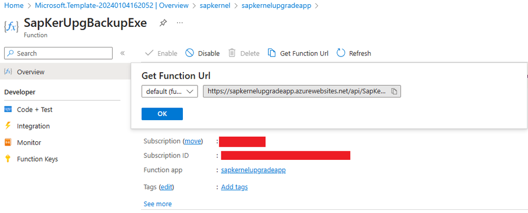Click the Search input field

click(x=58, y=53)
